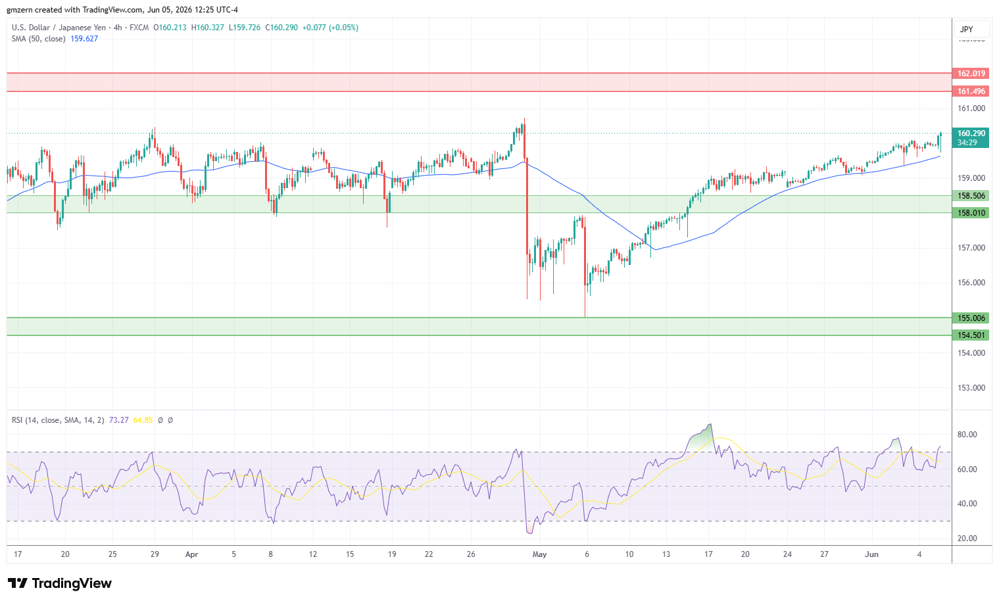Screen dimensions: 999x603
Task: Click the close price C160.290 in legend
Action: coord(281,28)
